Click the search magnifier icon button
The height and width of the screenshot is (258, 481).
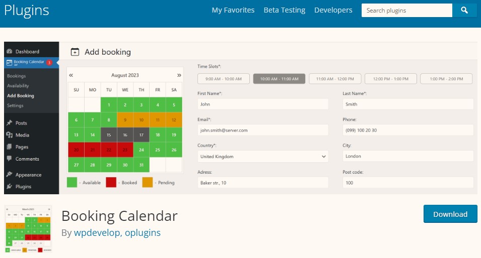tap(464, 11)
